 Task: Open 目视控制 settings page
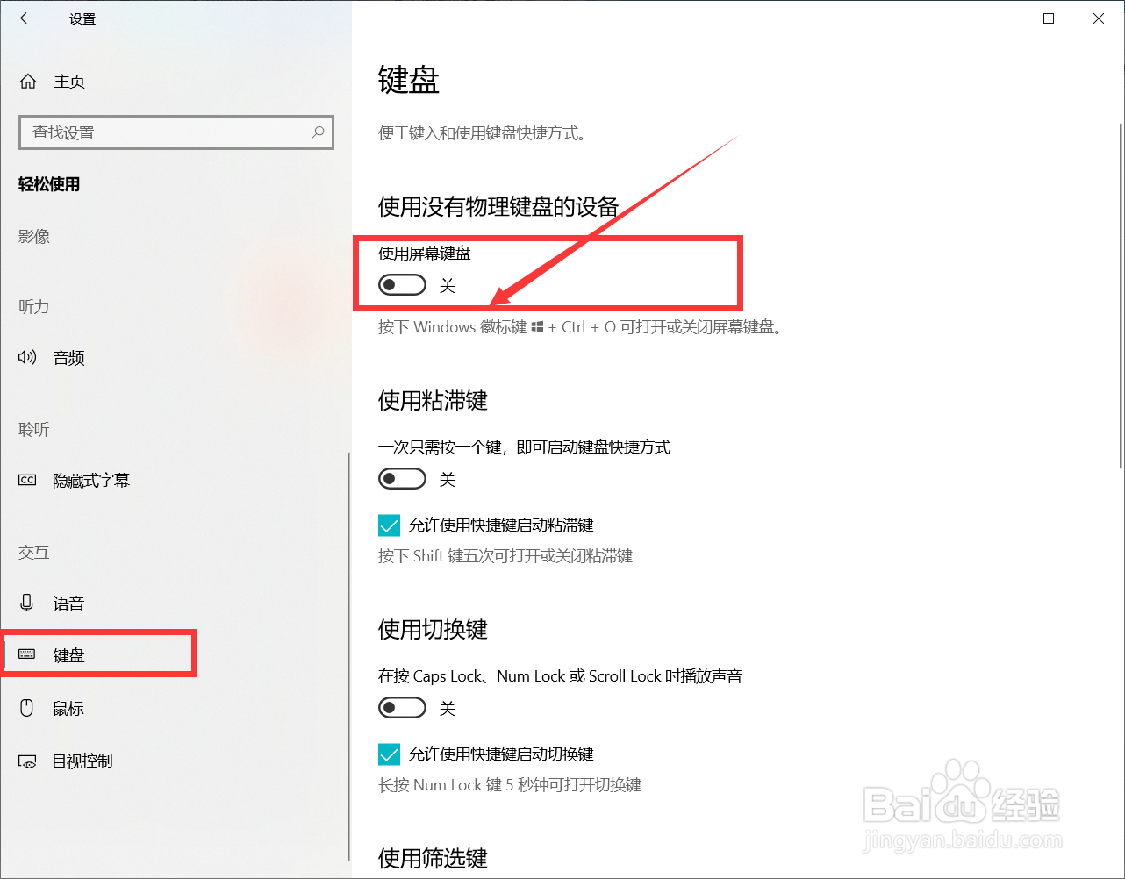[82, 761]
